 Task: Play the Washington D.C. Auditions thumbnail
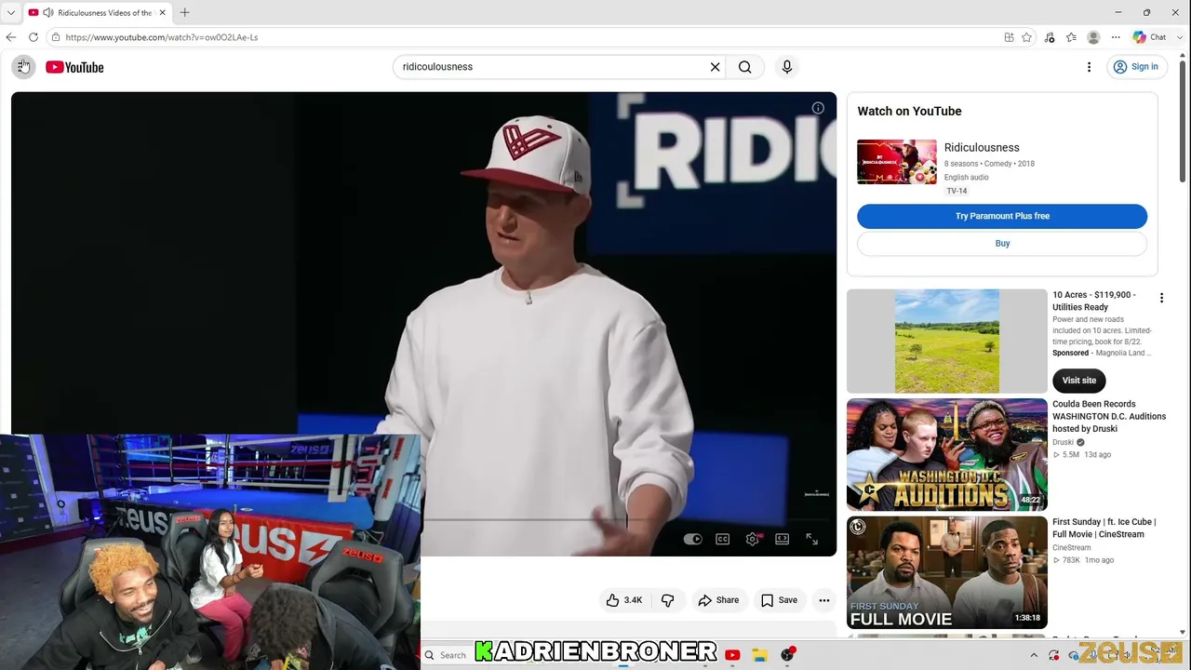[x=946, y=455]
